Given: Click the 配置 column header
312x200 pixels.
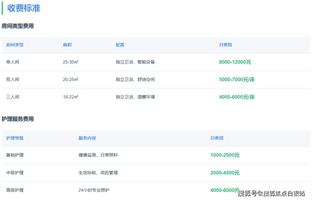Looking at the screenshot, I should tap(120, 45).
